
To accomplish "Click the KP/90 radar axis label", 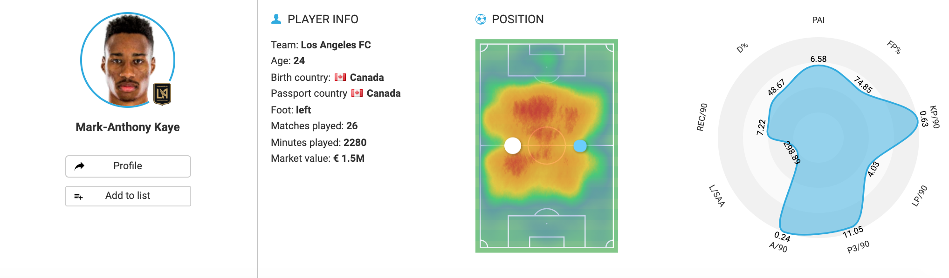I will (934, 117).
